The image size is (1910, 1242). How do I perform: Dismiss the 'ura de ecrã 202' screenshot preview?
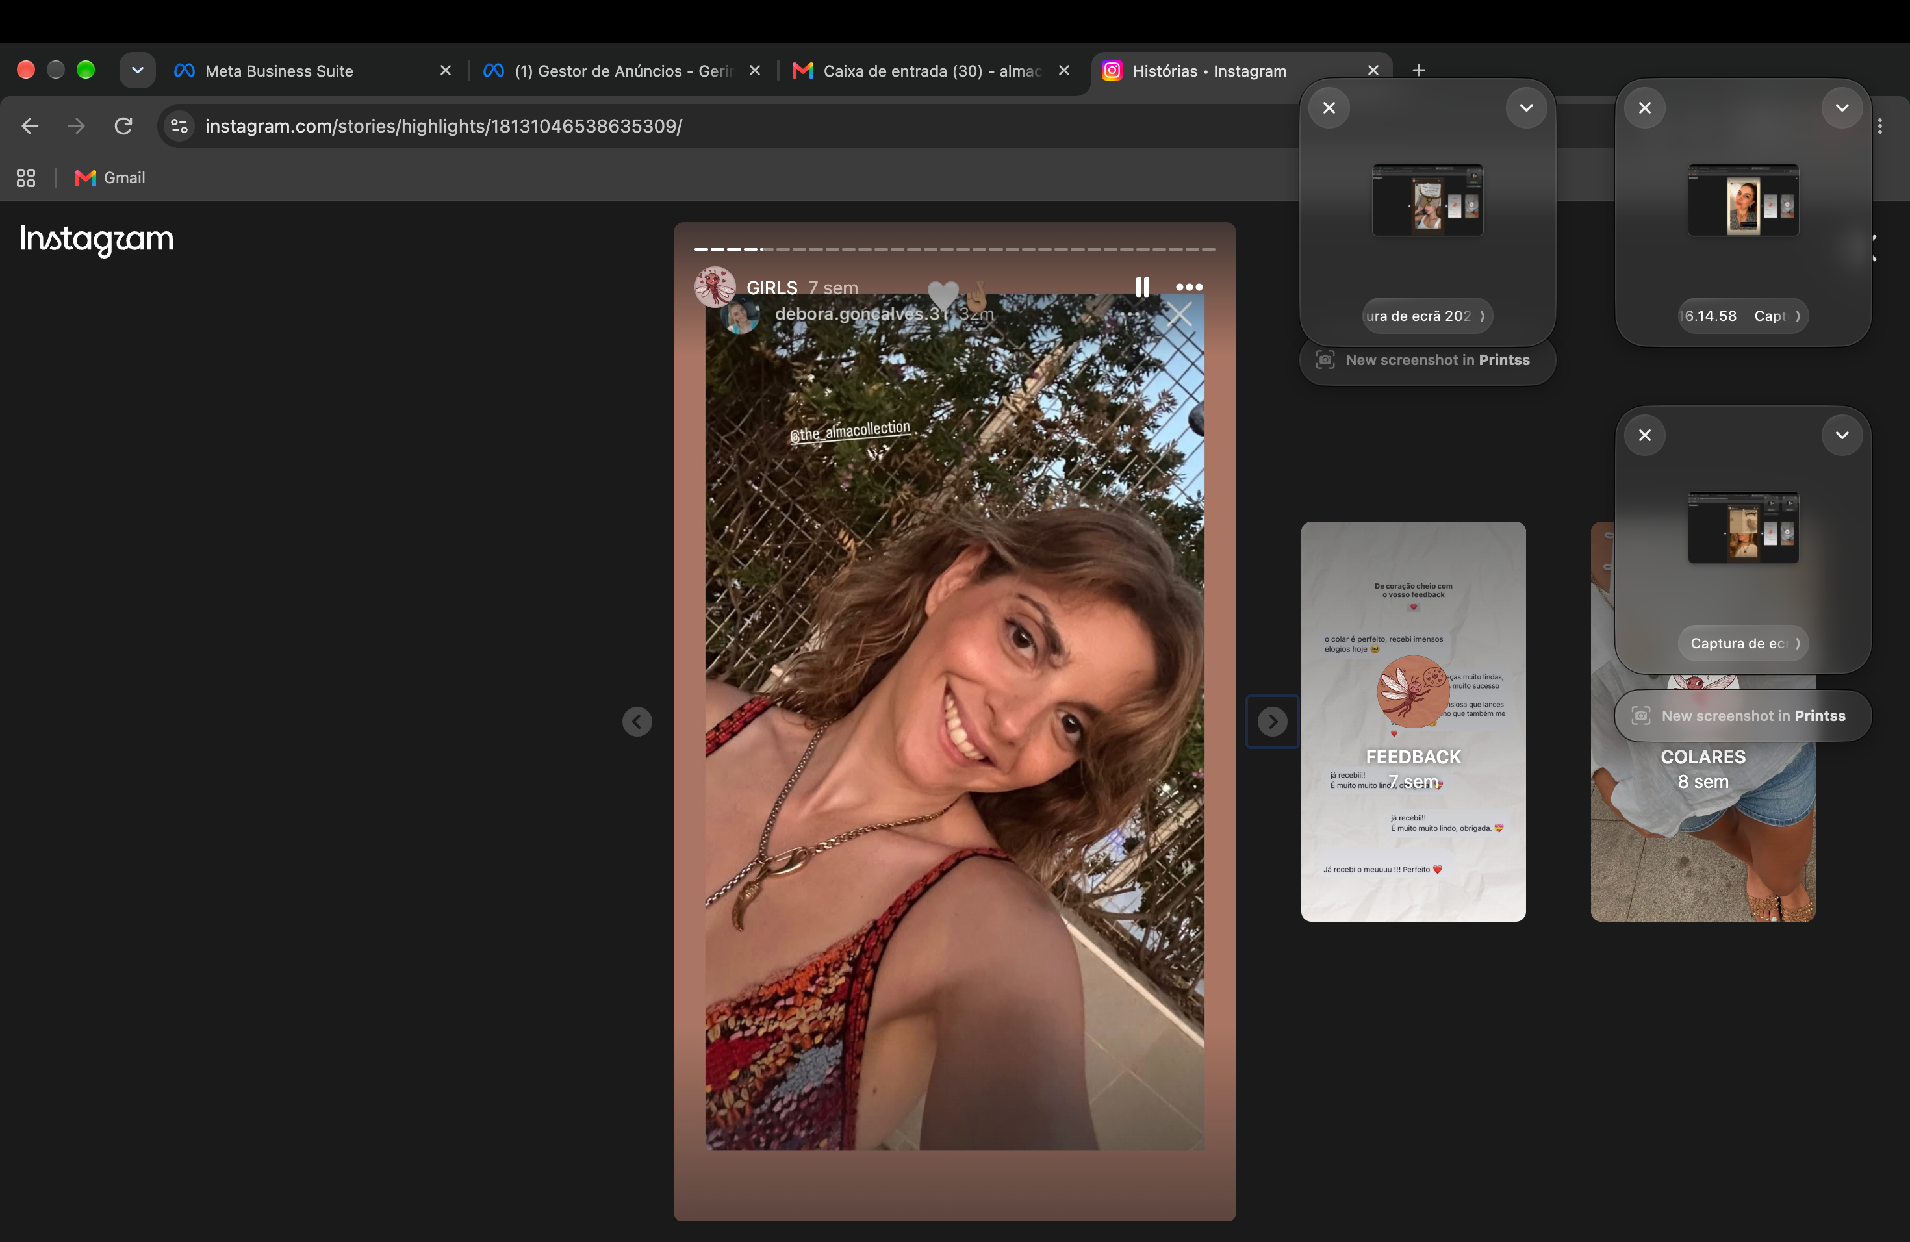[x=1329, y=108]
